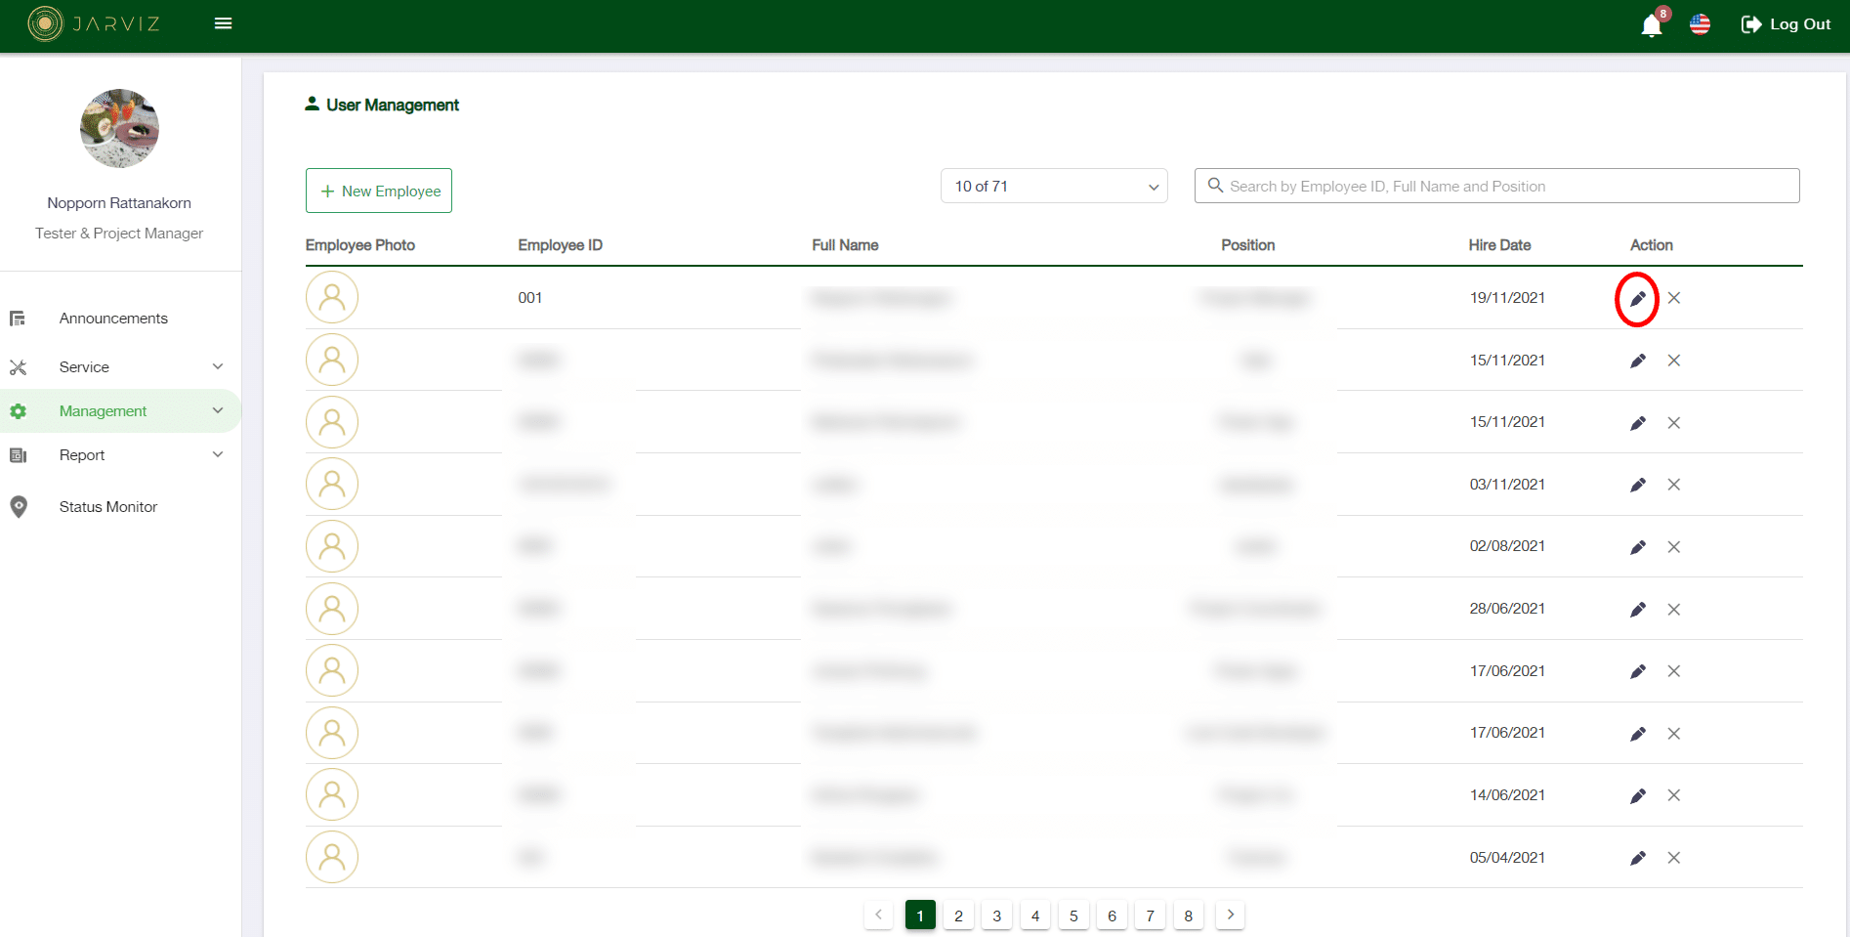The height and width of the screenshot is (937, 1850).
Task: Log out of the application
Action: coord(1786,24)
